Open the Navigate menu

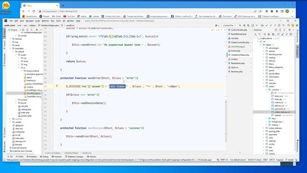click(30, 21)
